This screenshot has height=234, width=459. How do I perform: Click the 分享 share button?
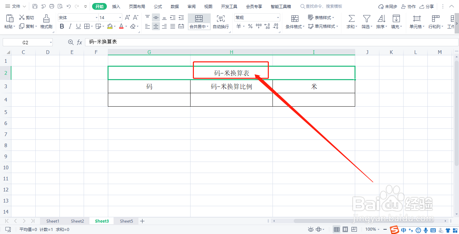point(430,6)
